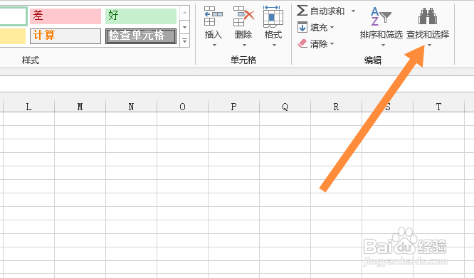Click the 查找和选择 label
Screen dimensions: 474x278
click(428, 35)
